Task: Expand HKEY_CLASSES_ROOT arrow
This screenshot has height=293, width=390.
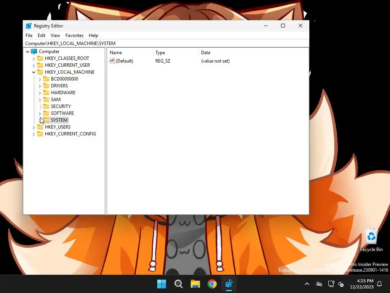Action: 34,58
